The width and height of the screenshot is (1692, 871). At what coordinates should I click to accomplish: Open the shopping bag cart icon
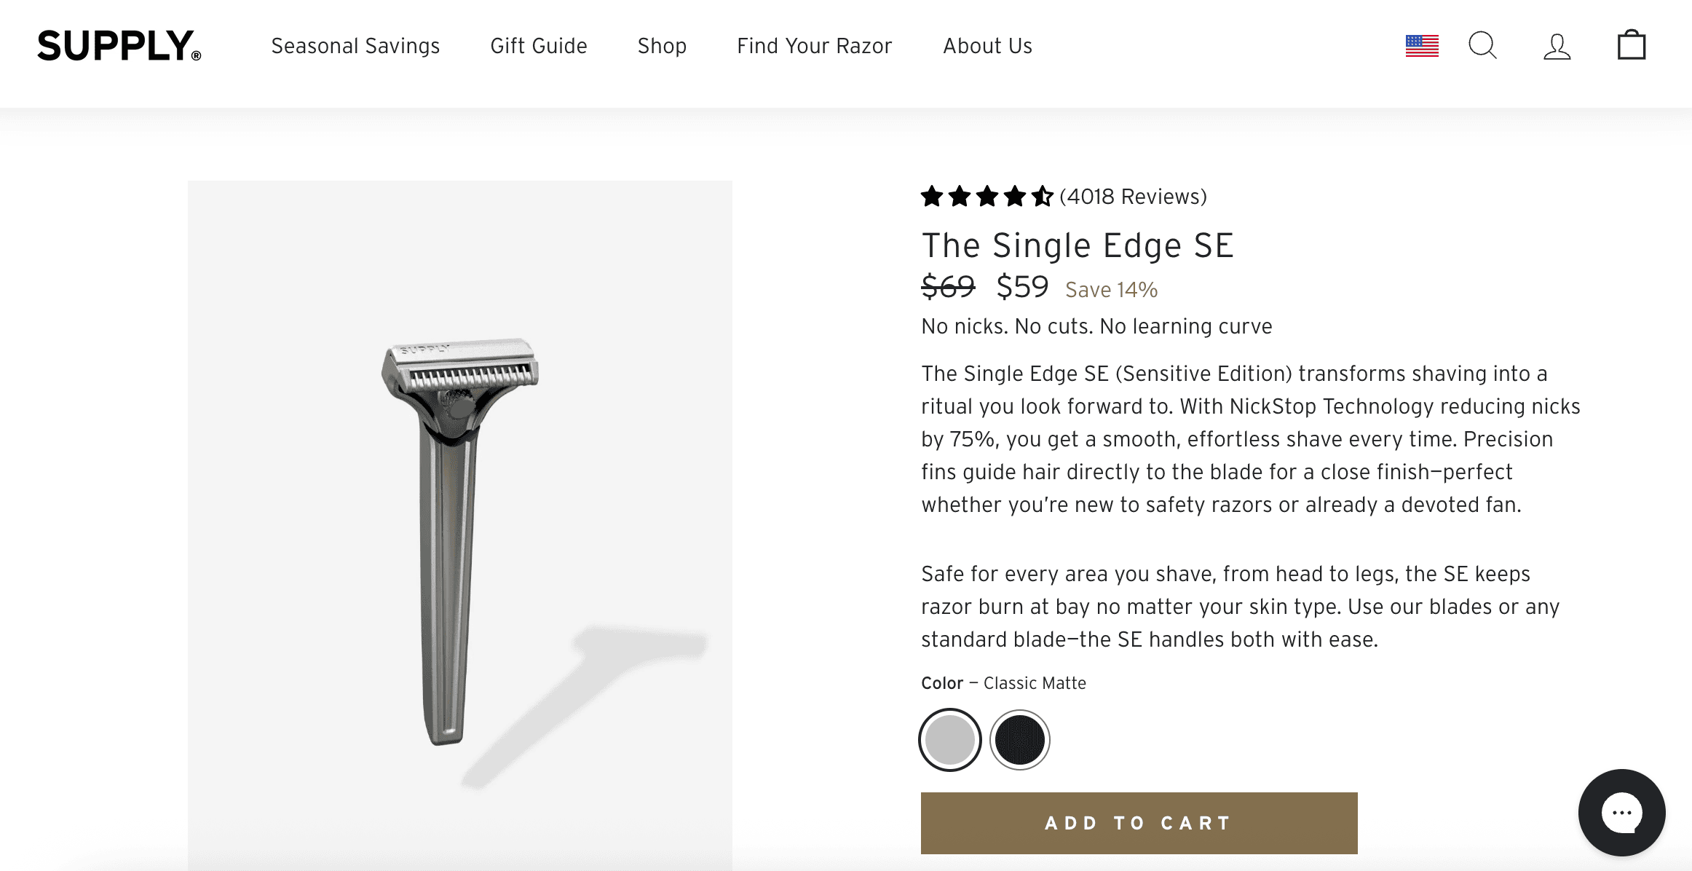pyautogui.click(x=1631, y=46)
